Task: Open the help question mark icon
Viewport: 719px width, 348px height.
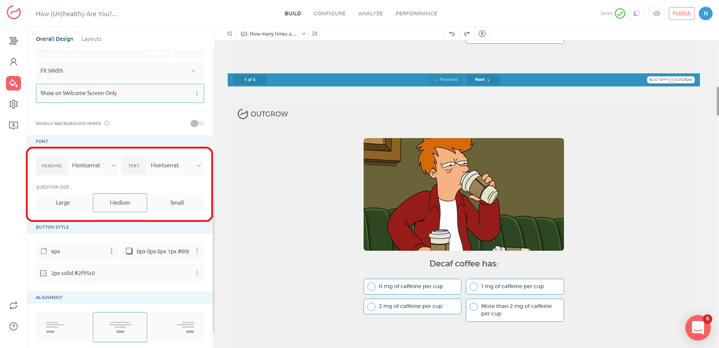Action: click(13, 326)
